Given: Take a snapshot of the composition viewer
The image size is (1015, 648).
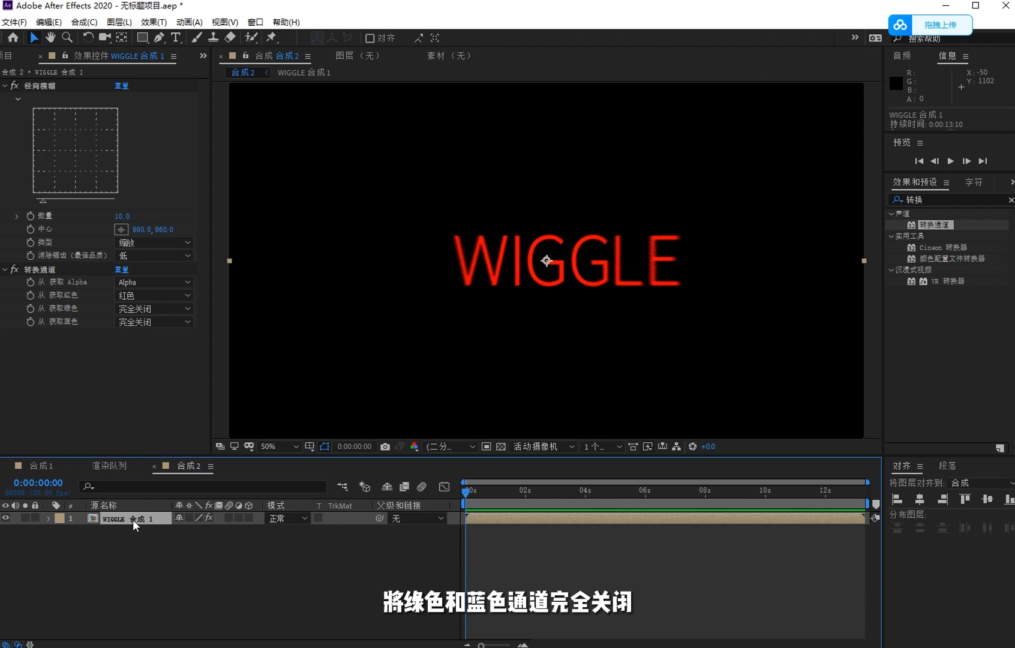Looking at the screenshot, I should (x=386, y=446).
